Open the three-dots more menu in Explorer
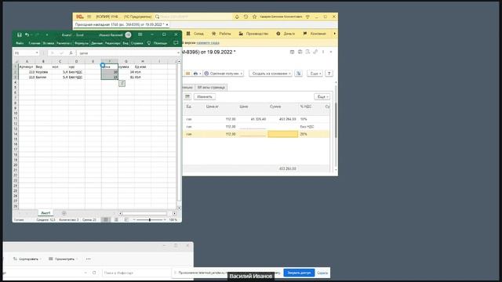 pos(89,259)
